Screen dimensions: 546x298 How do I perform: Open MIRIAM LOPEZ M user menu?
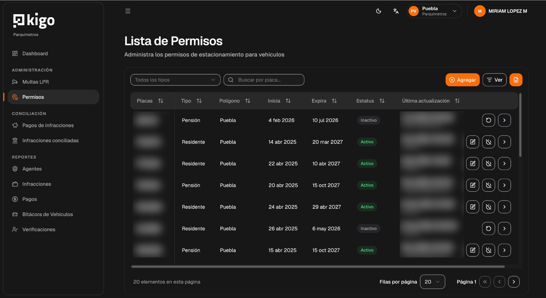[x=501, y=11]
